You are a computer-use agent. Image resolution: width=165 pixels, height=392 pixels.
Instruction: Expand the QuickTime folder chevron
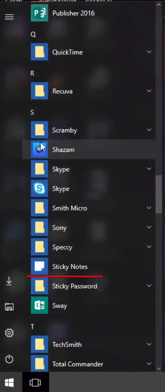coord(149,52)
